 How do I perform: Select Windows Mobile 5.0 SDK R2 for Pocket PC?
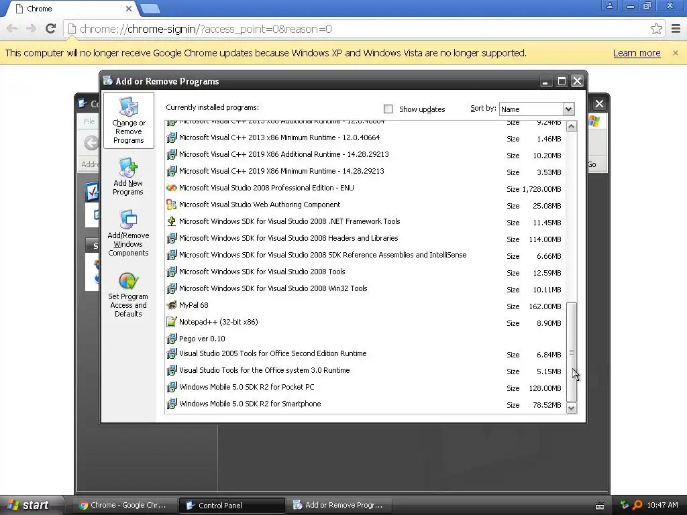pyautogui.click(x=246, y=387)
